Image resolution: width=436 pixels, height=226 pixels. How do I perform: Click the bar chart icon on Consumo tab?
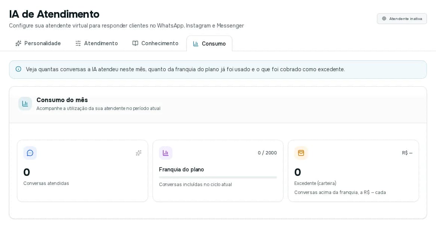(x=196, y=44)
